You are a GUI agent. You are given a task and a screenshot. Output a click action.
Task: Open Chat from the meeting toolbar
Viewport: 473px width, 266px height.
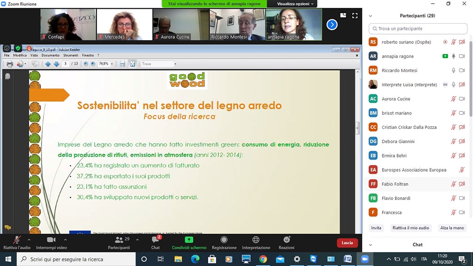155,243
